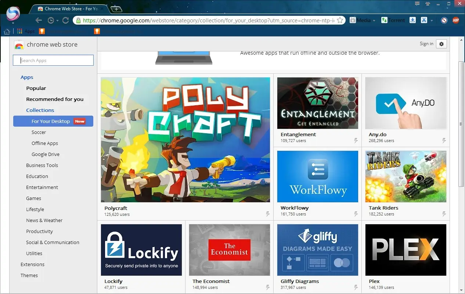Select For Your Desktop collection
This screenshot has width=465, height=294.
53,121
